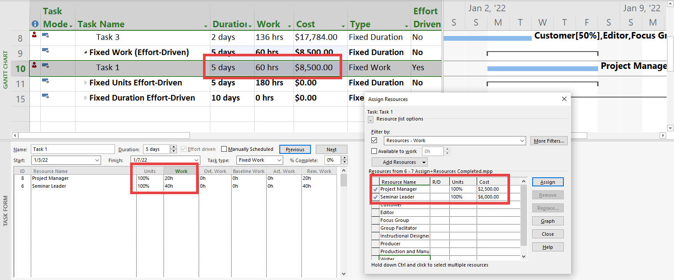This screenshot has width=674, height=280.
Task: Click the Name field containing Task 1
Action: (73, 149)
